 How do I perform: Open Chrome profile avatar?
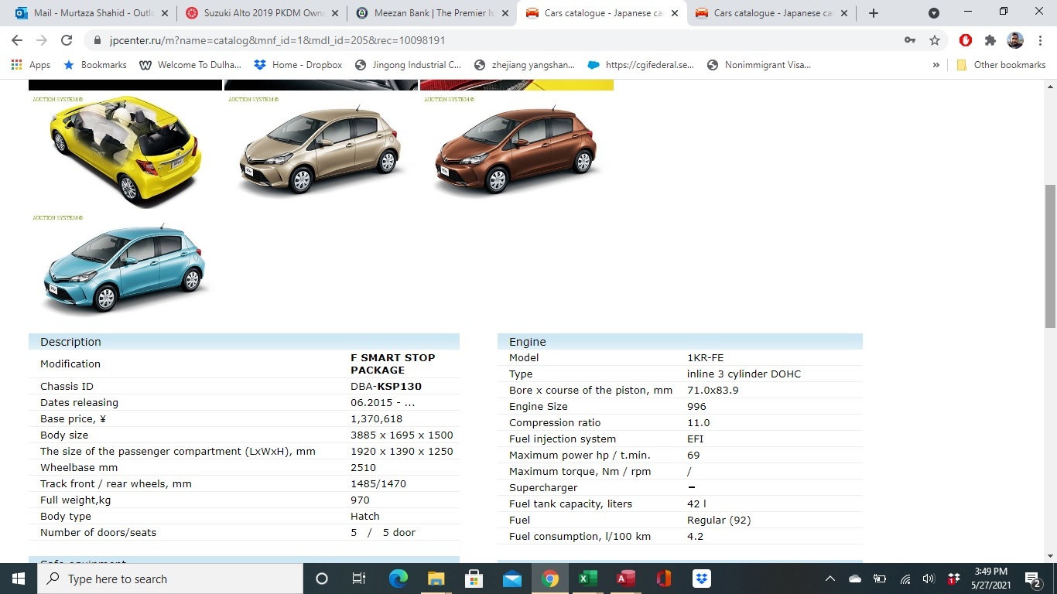(1015, 40)
